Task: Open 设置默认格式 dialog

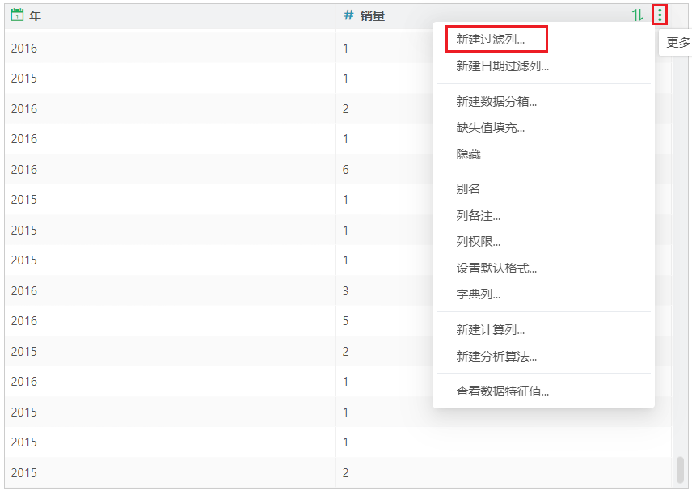Action: [x=496, y=268]
